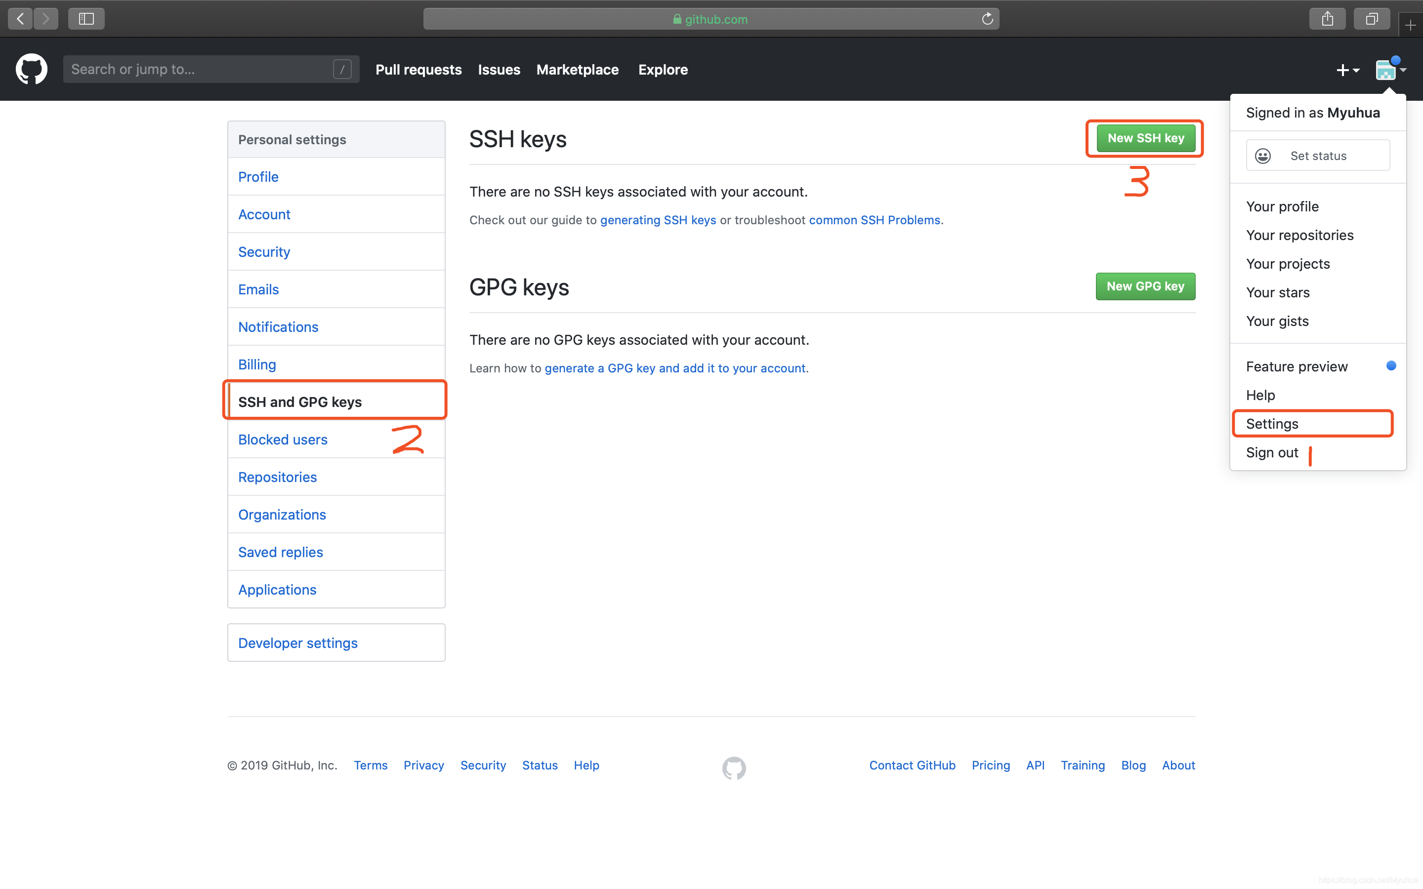
Task: Go to Marketplace in the header
Action: point(578,69)
